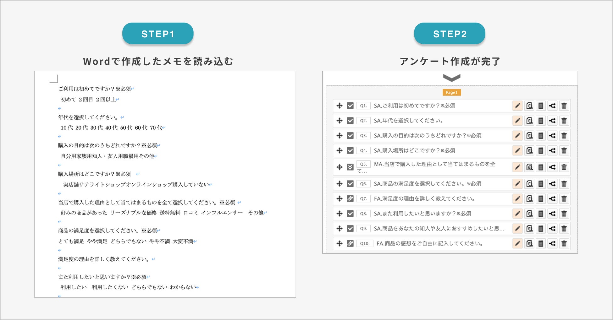Delete question Q8 with the trash icon
Image resolution: width=613 pixels, height=320 pixels.
564,214
